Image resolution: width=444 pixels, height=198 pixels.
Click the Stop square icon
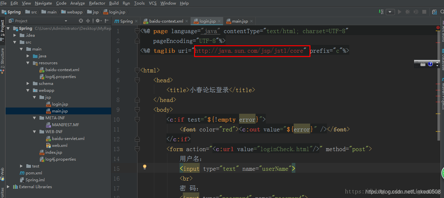point(424,12)
